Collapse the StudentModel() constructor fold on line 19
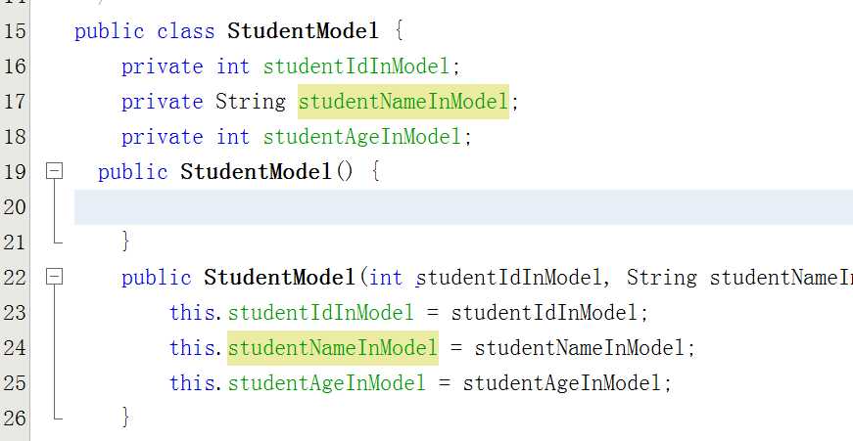 pos(55,172)
